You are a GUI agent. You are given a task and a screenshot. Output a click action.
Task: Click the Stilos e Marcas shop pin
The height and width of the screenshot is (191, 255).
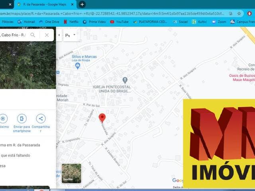click(78, 66)
